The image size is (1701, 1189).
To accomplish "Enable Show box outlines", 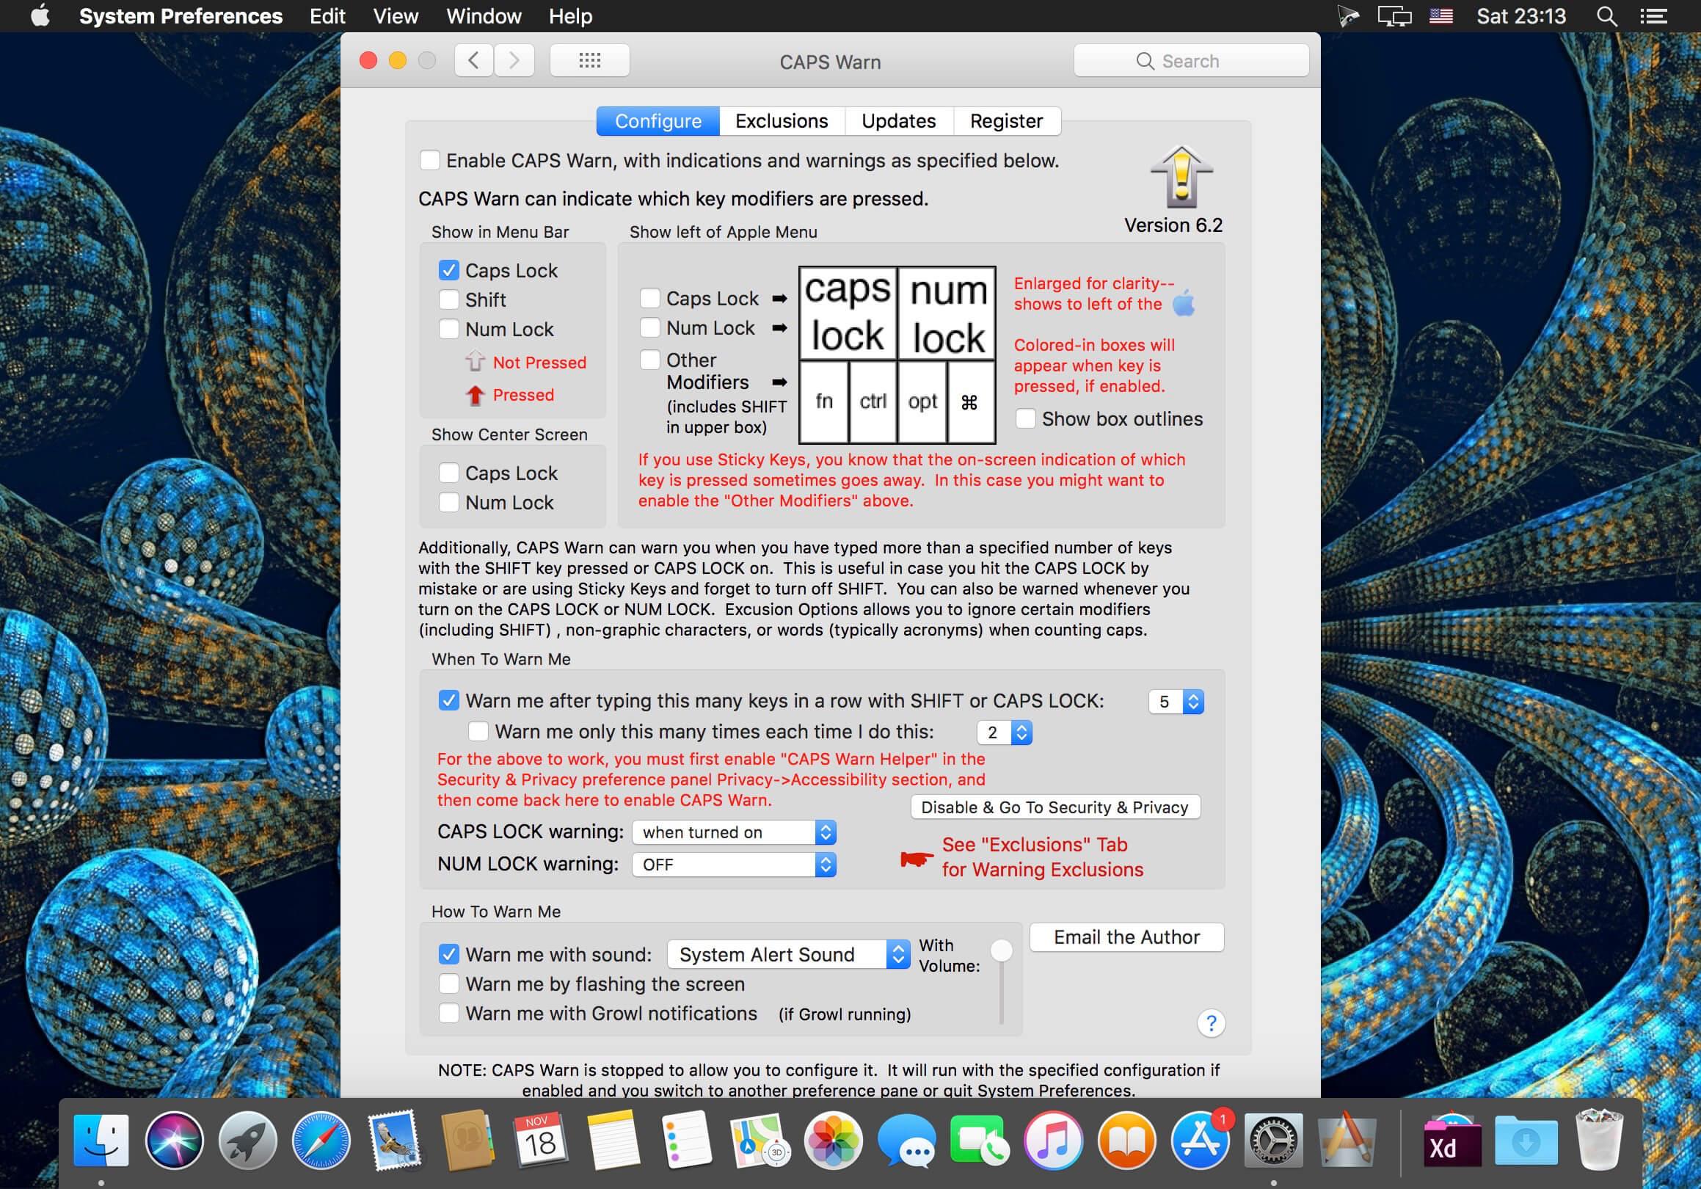I will (x=1025, y=418).
